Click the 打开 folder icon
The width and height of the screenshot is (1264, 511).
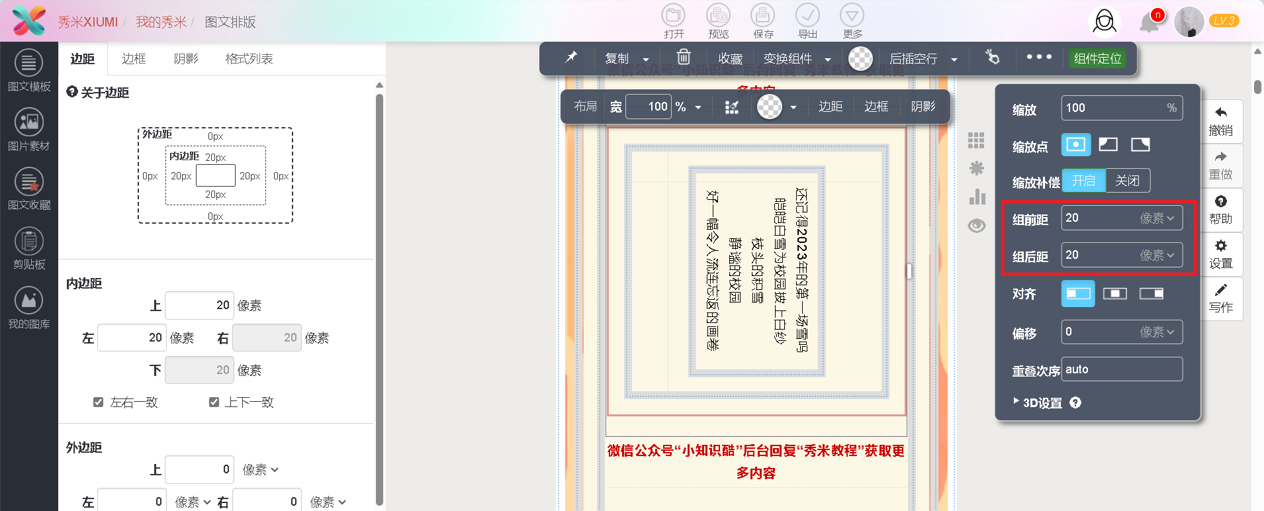(674, 16)
